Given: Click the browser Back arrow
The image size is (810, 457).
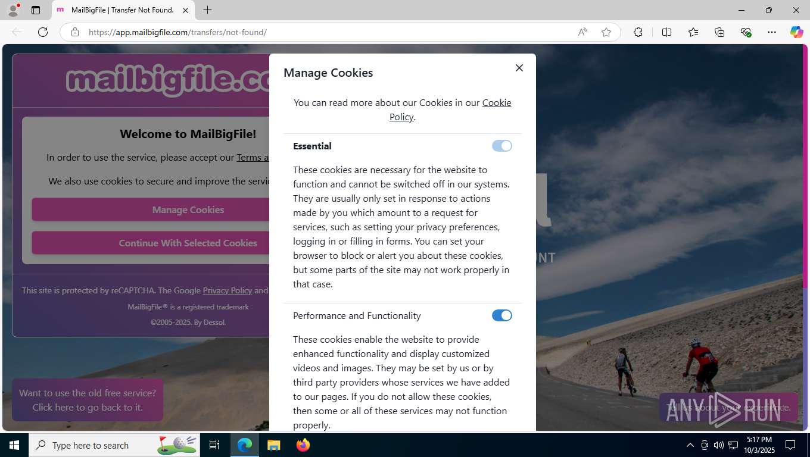Looking at the screenshot, I should 17,32.
